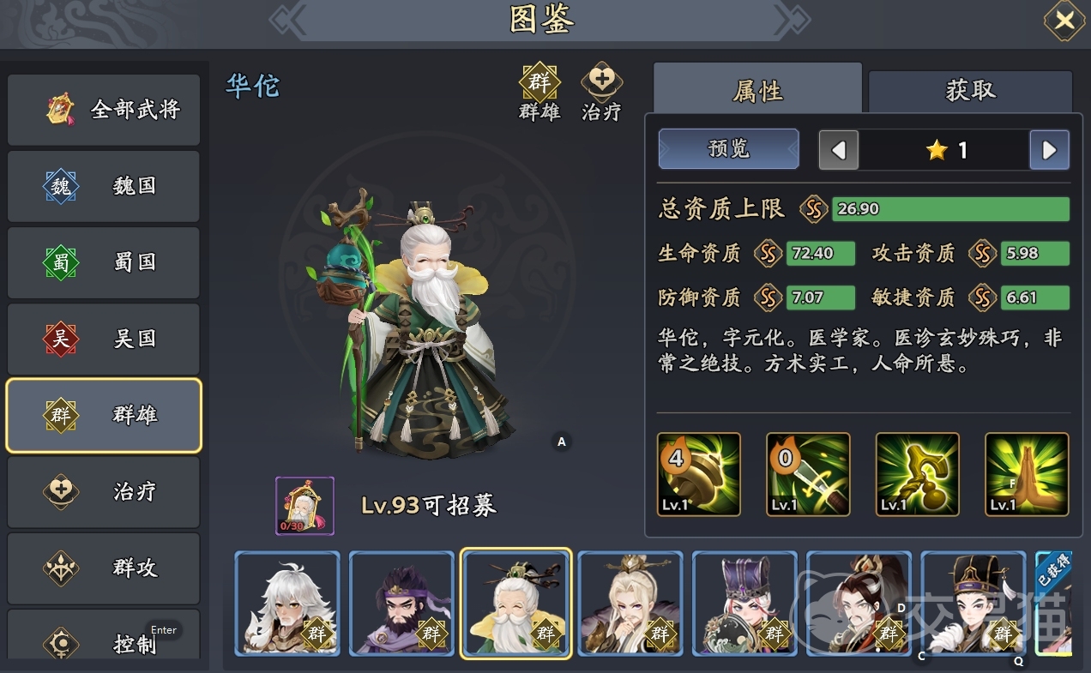Screen dimensions: 1091x673
Task: Filter heroes by 魏国 faction
Action: coord(104,186)
